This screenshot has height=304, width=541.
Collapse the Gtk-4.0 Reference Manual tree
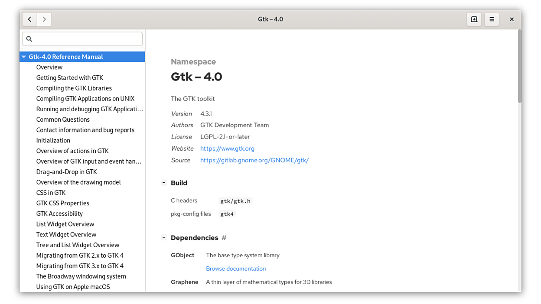click(x=24, y=57)
